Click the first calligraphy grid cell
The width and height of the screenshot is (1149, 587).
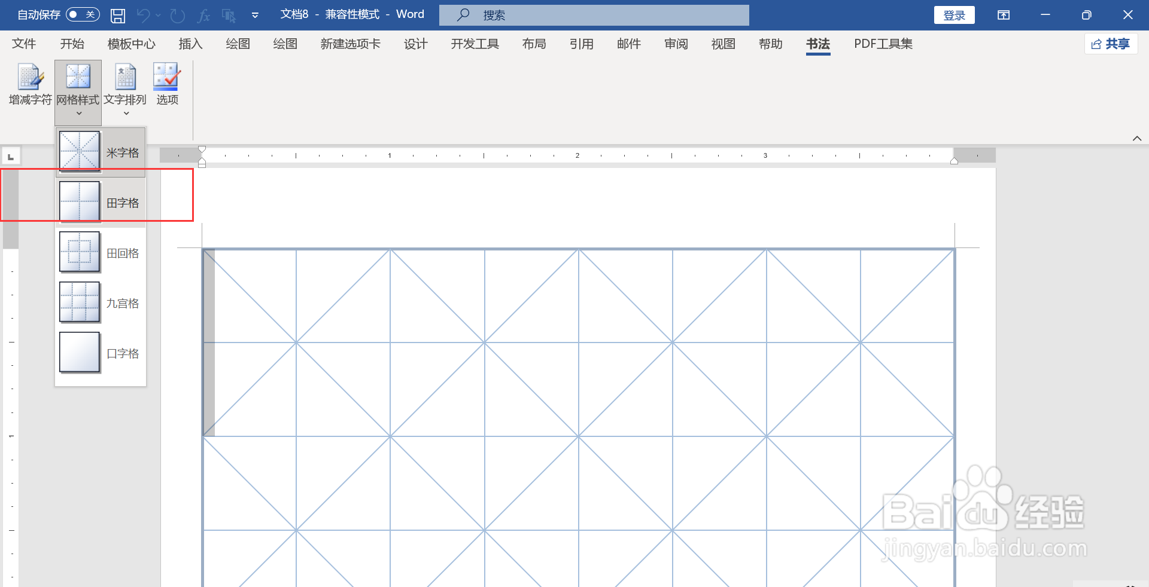coord(296,343)
